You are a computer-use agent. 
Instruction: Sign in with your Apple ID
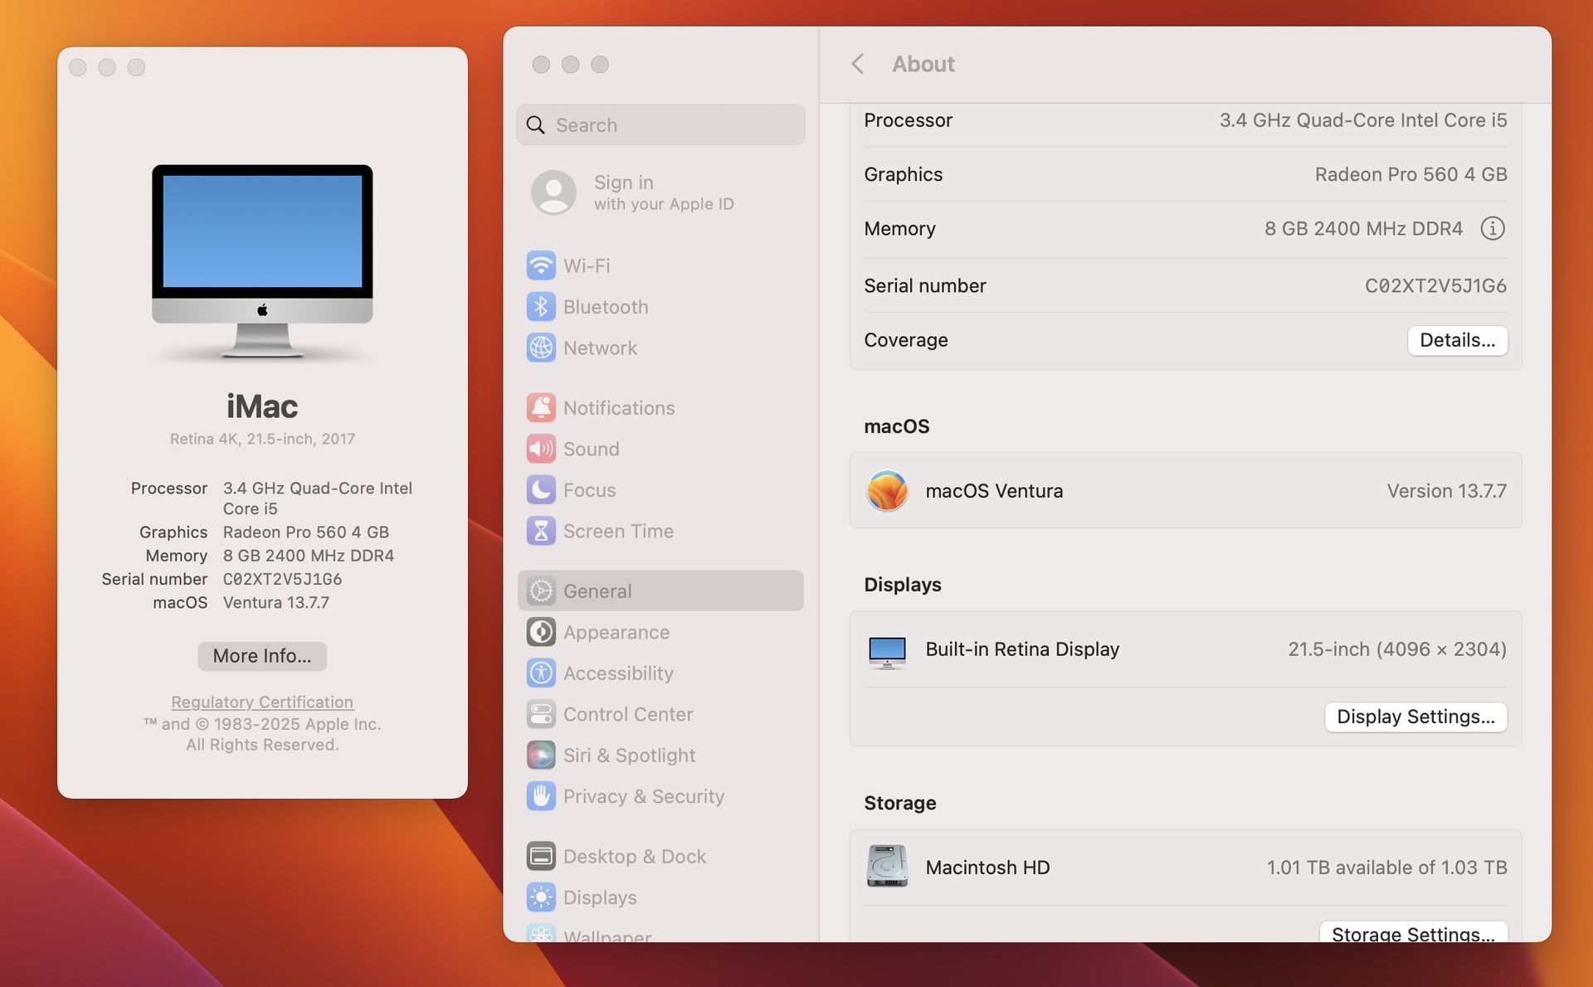(x=660, y=192)
